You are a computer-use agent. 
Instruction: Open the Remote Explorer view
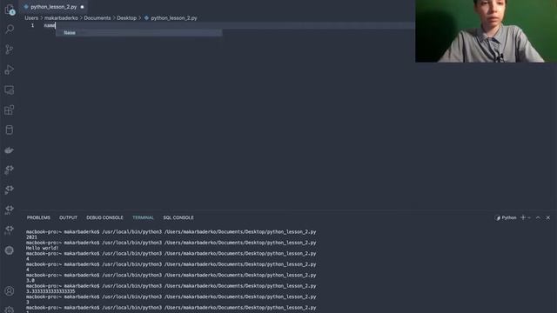[x=10, y=90]
